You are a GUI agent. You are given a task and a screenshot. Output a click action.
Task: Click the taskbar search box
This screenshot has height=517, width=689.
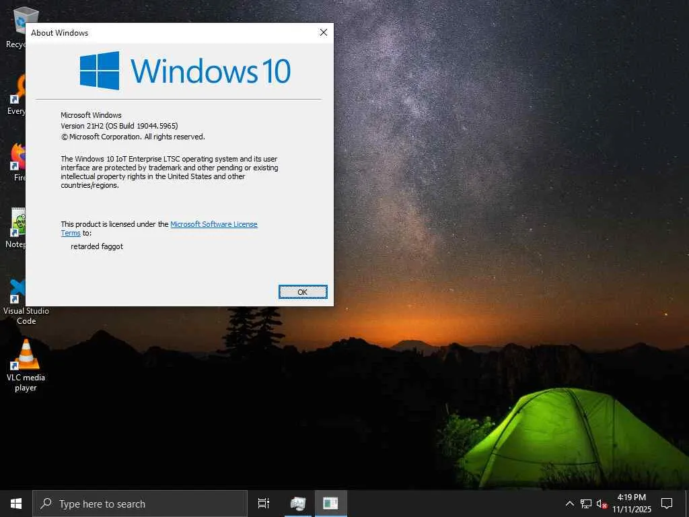tap(140, 504)
